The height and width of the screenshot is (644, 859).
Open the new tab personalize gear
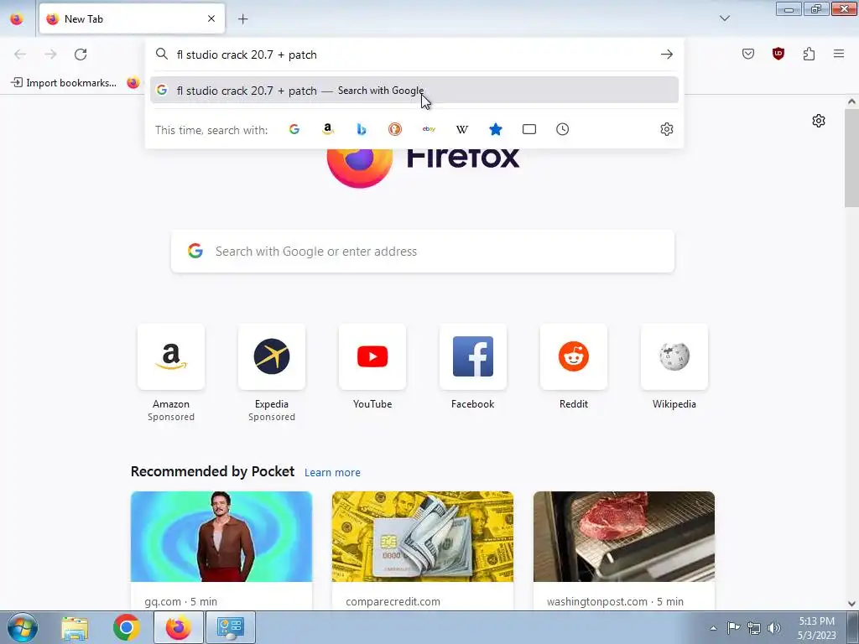(x=819, y=121)
